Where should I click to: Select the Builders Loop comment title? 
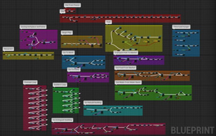(60, 85)
